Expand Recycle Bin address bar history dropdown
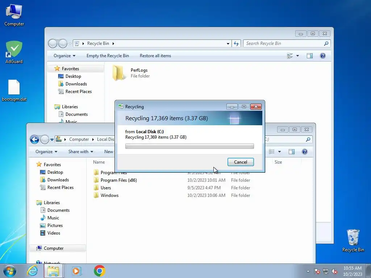The width and height of the screenshot is (371, 278). pyautogui.click(x=228, y=43)
